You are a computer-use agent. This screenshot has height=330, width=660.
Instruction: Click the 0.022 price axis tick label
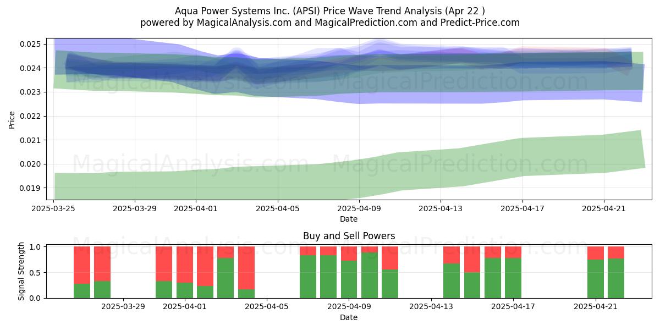pos(31,116)
